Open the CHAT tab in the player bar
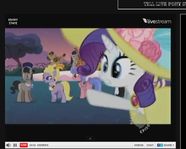The image size is (186, 149). [150, 145]
